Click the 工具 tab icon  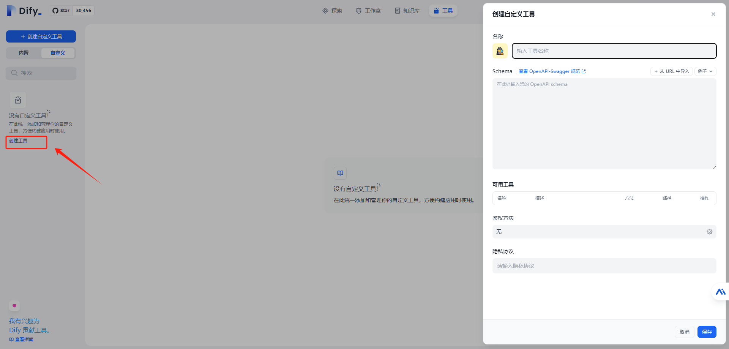pos(436,11)
